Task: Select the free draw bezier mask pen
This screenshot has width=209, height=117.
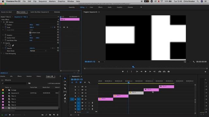Action: (x=13, y=45)
